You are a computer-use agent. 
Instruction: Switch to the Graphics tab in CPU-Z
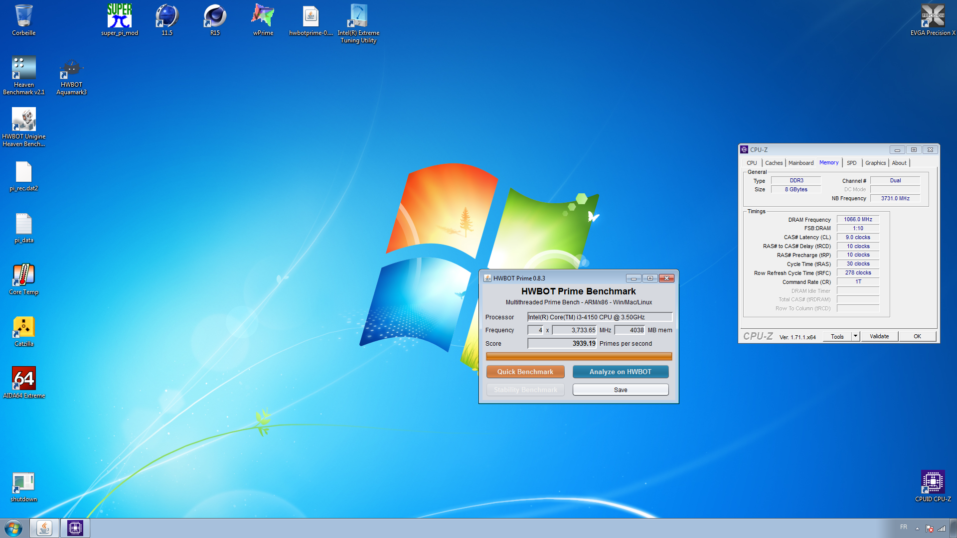click(x=875, y=163)
